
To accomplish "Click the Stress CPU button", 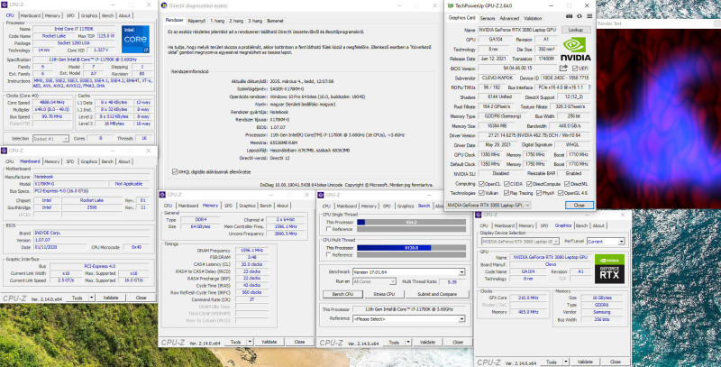I will pyautogui.click(x=384, y=294).
